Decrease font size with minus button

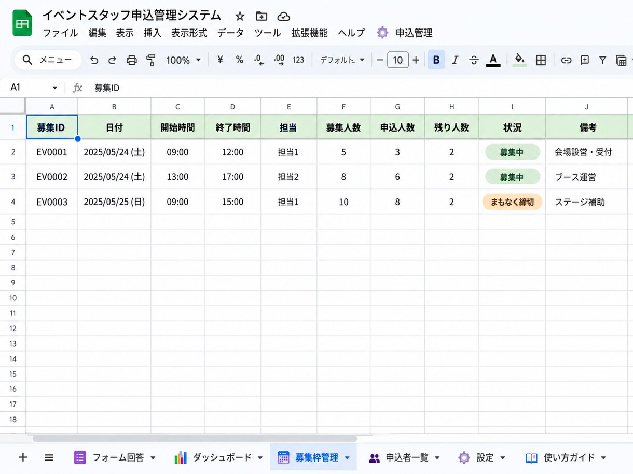380,60
